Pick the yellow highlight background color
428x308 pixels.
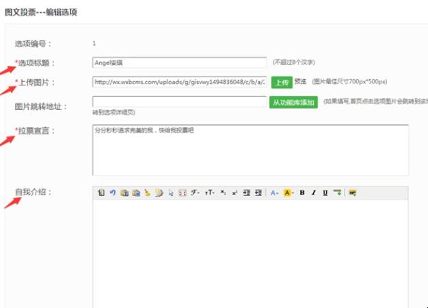pyautogui.click(x=289, y=193)
